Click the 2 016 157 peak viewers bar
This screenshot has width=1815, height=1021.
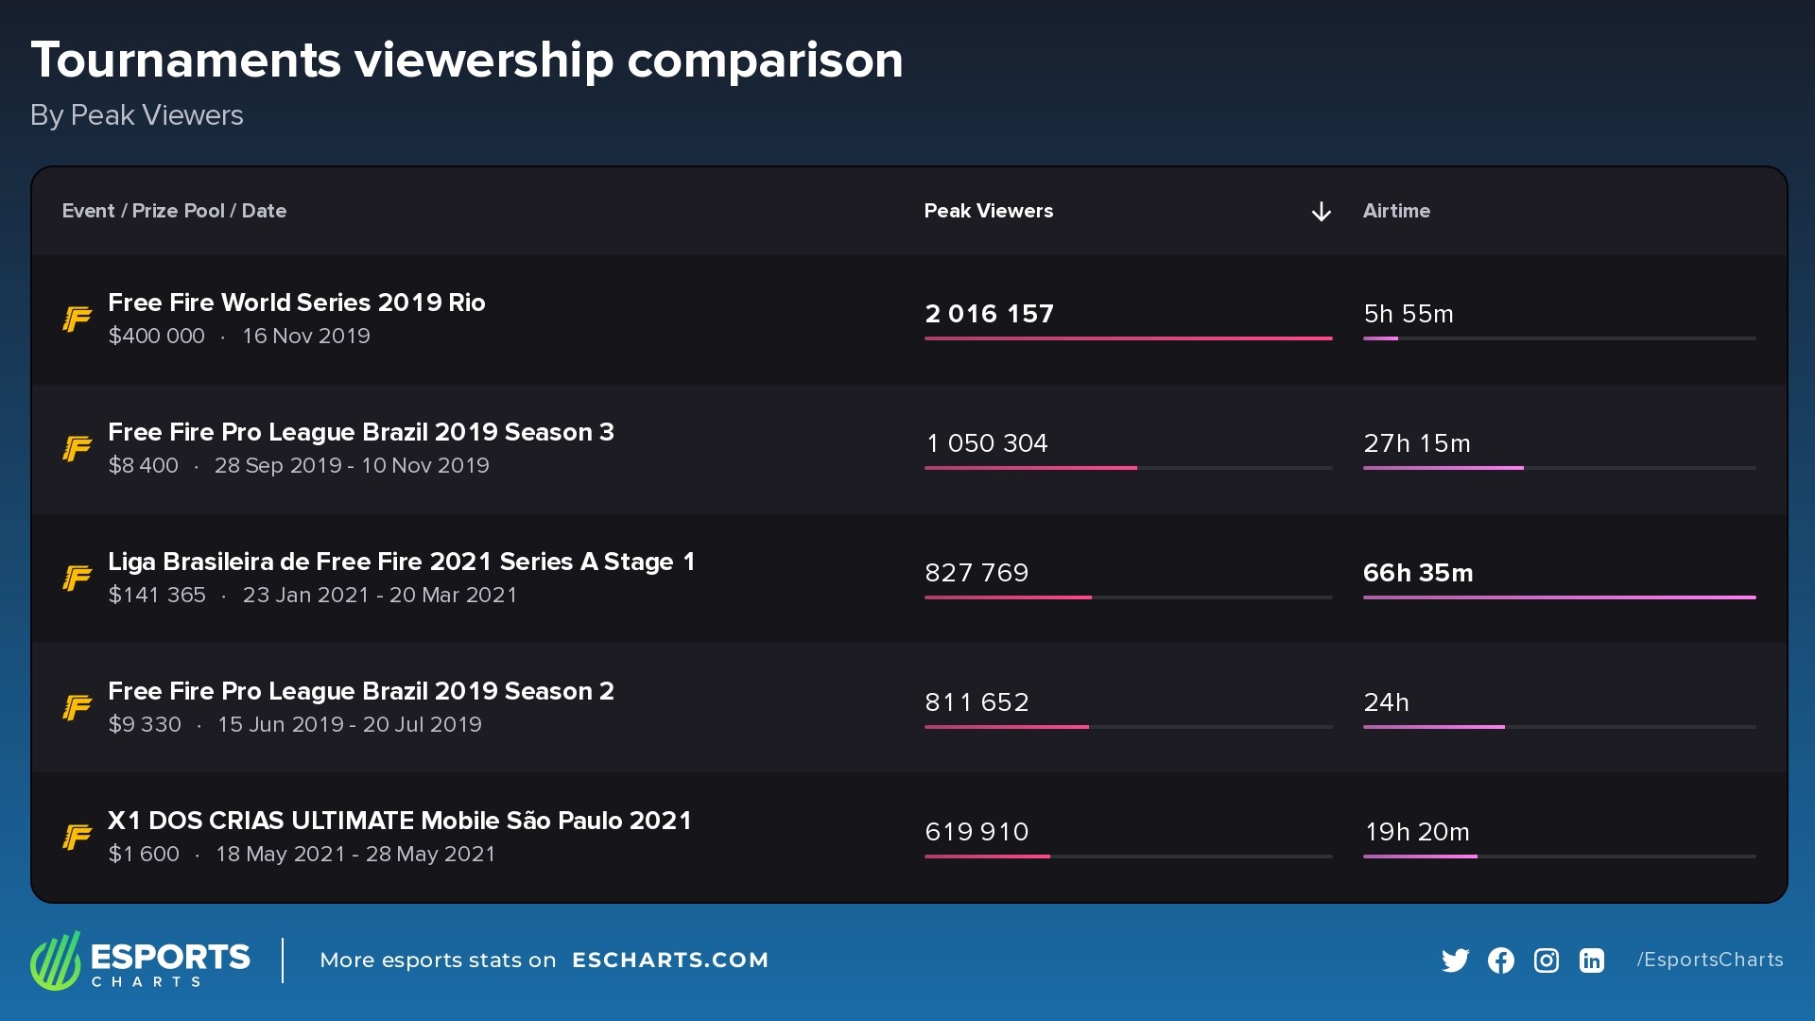point(1128,337)
